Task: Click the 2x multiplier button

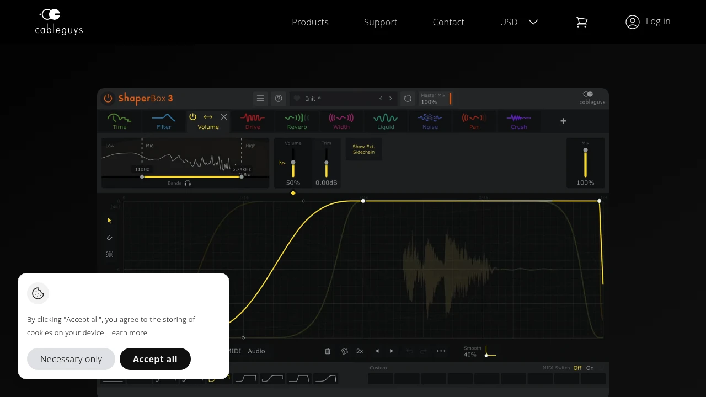Action: coord(360,351)
